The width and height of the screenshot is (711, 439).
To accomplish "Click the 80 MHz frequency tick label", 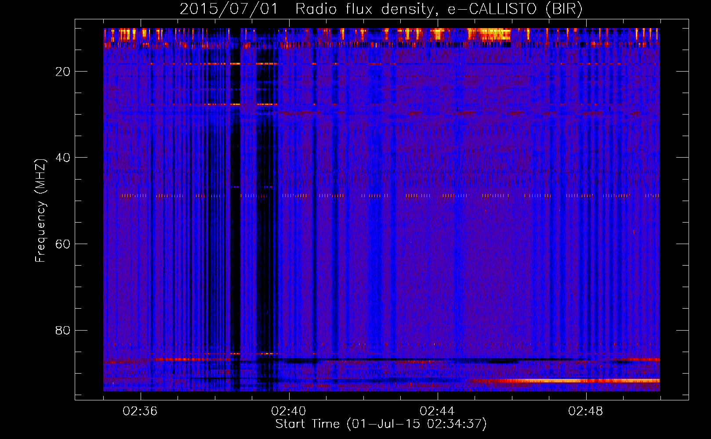I will pos(63,330).
